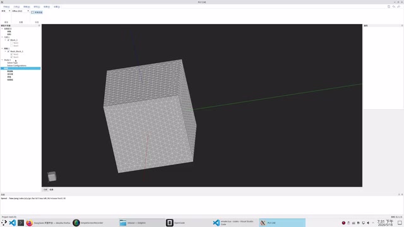Click the save icon in the top-right toolbar
This screenshot has height=227, width=404.
[389, 7]
